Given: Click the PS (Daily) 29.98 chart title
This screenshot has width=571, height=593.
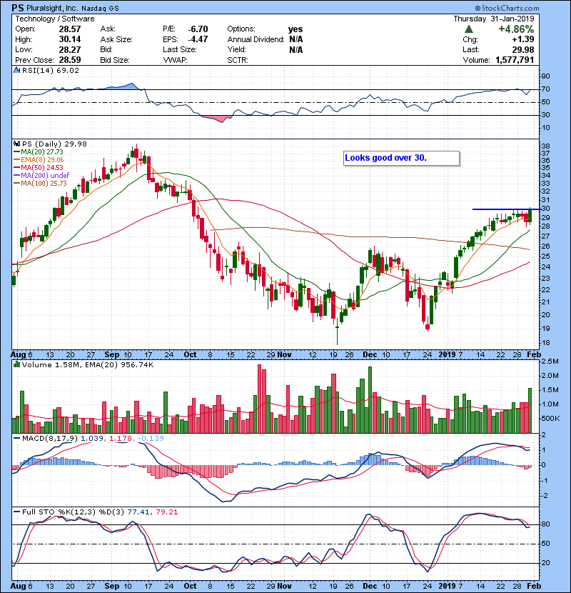Looking at the screenshot, I should click(54, 144).
